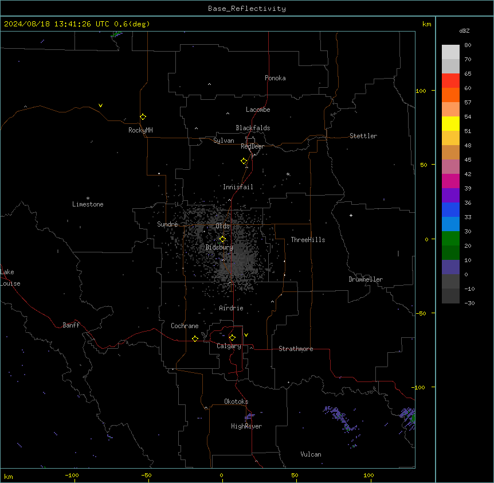This screenshot has height=483, width=494.
Task: Select the violet purple swatch in dBZ legend
Action: point(450,196)
